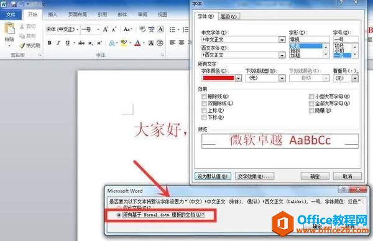Click the Grow Font icon
This screenshot has height=241, width=373.
[106, 29]
